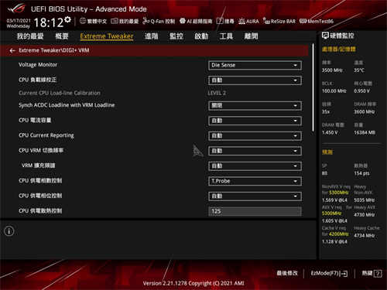Expand the CPU 電流容量 dropdown

255,121
